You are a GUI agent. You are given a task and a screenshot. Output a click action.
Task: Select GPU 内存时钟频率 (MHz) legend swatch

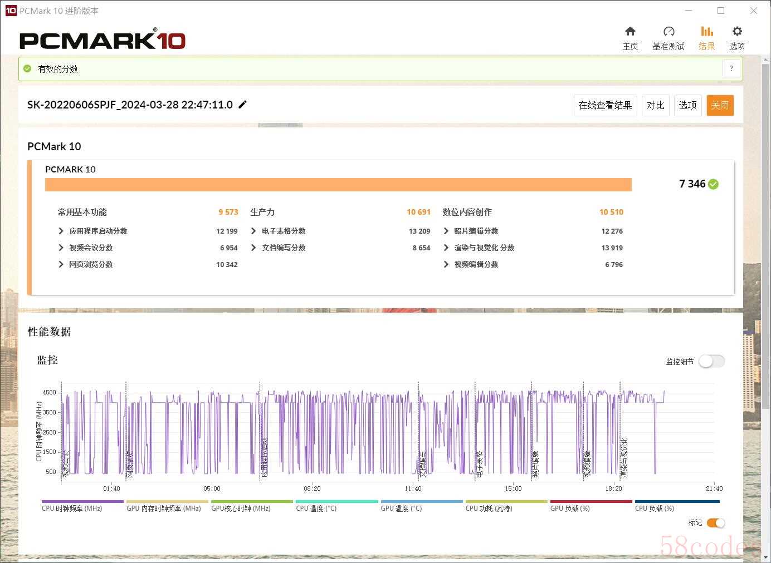[167, 501]
